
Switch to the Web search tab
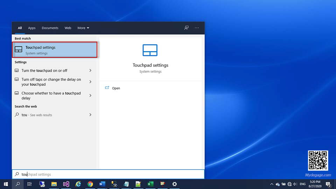click(x=68, y=28)
